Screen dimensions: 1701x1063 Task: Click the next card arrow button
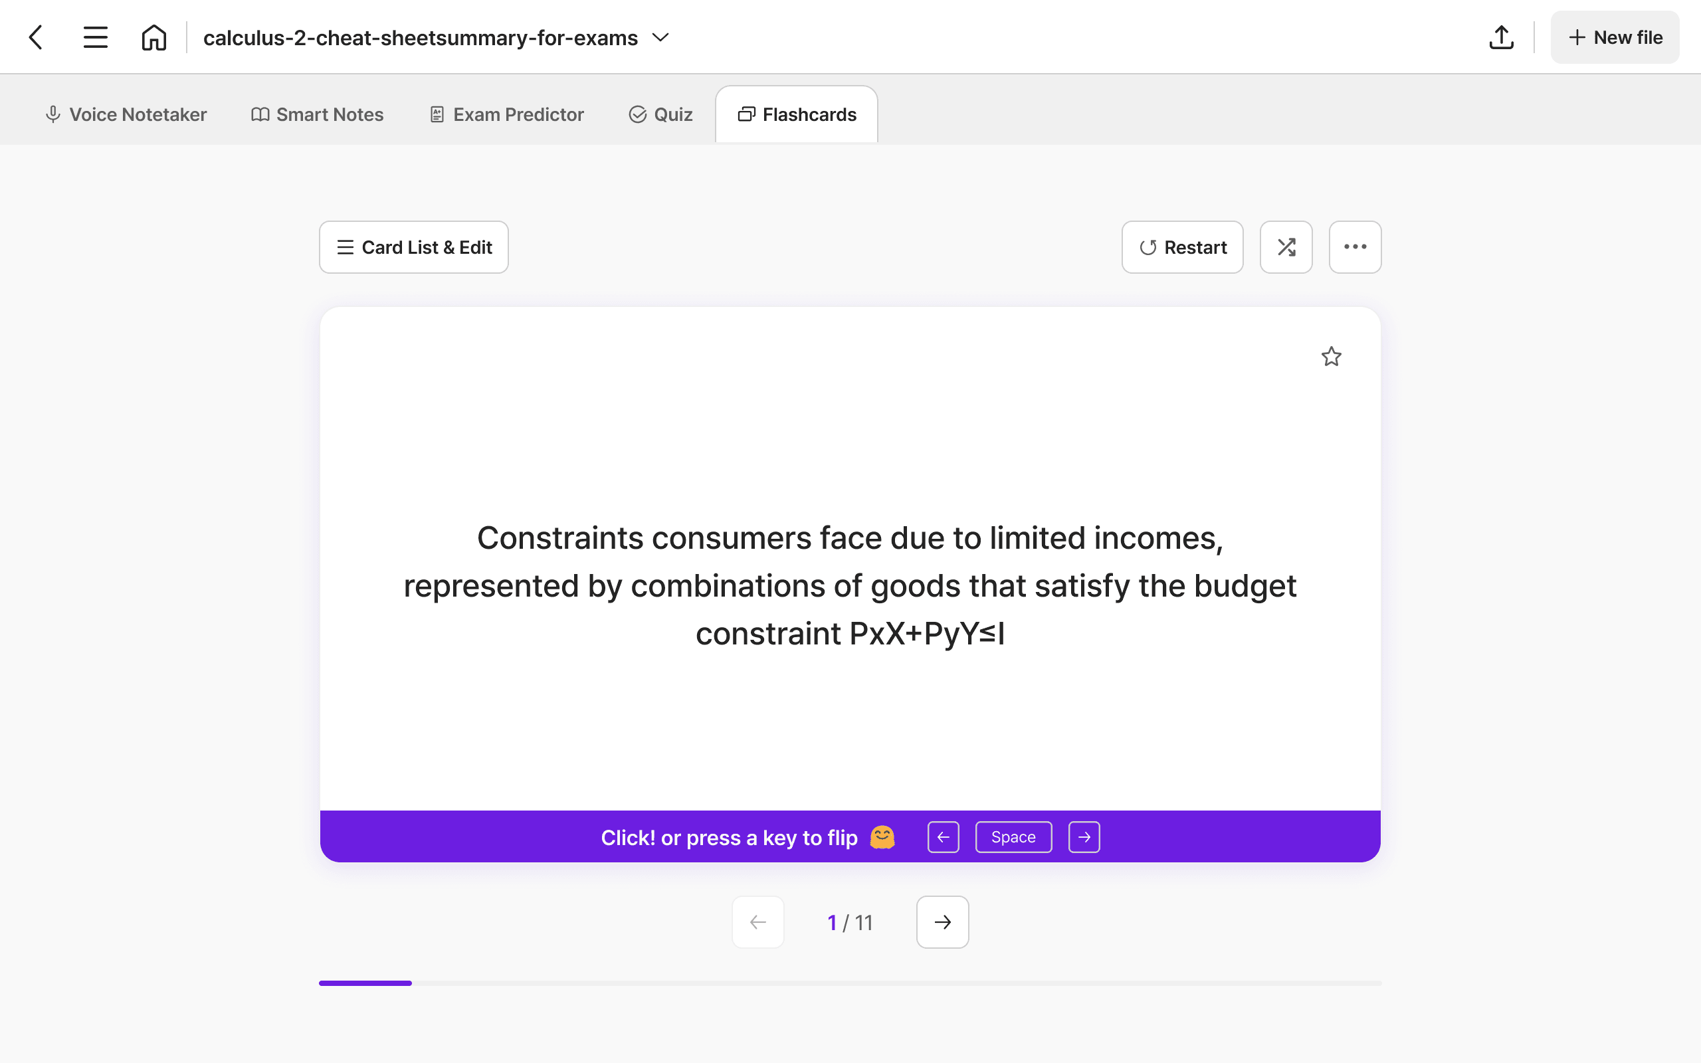(x=942, y=922)
